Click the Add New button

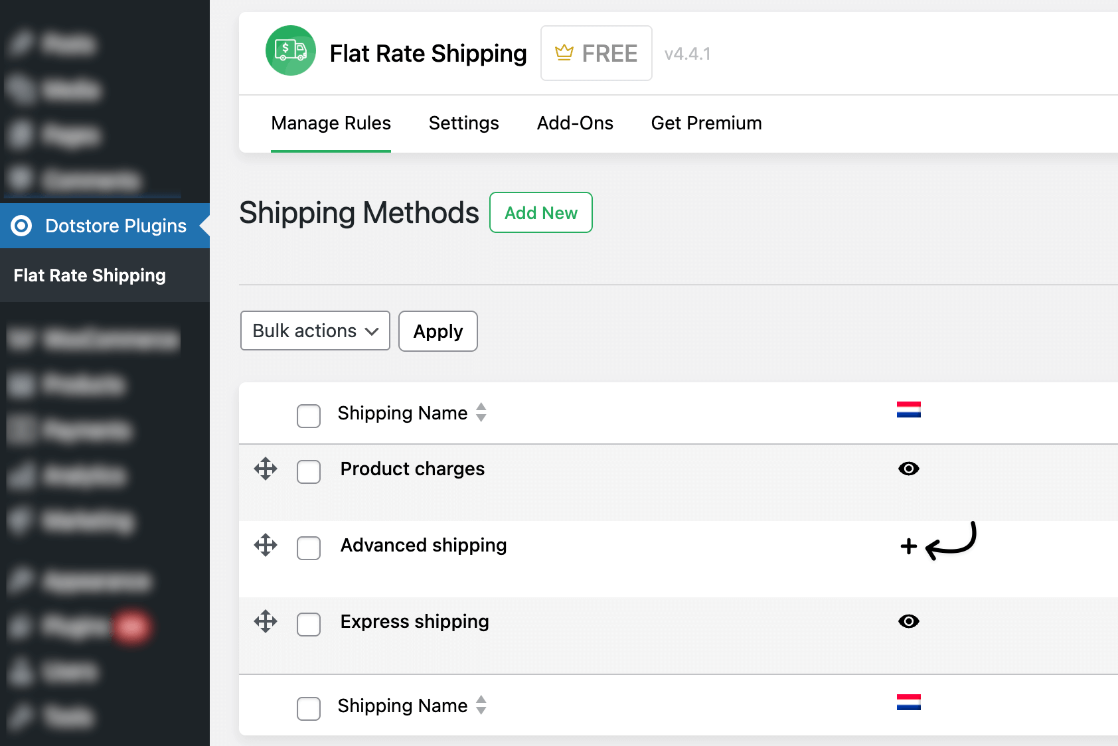point(540,213)
